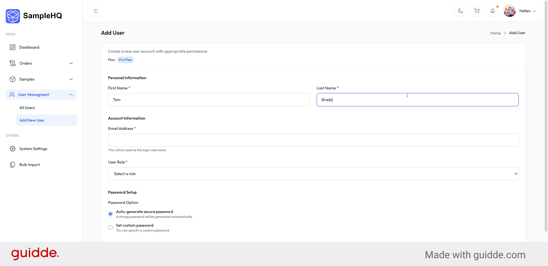
Task: Open the sidebar hamburger menu
Action: click(x=96, y=11)
